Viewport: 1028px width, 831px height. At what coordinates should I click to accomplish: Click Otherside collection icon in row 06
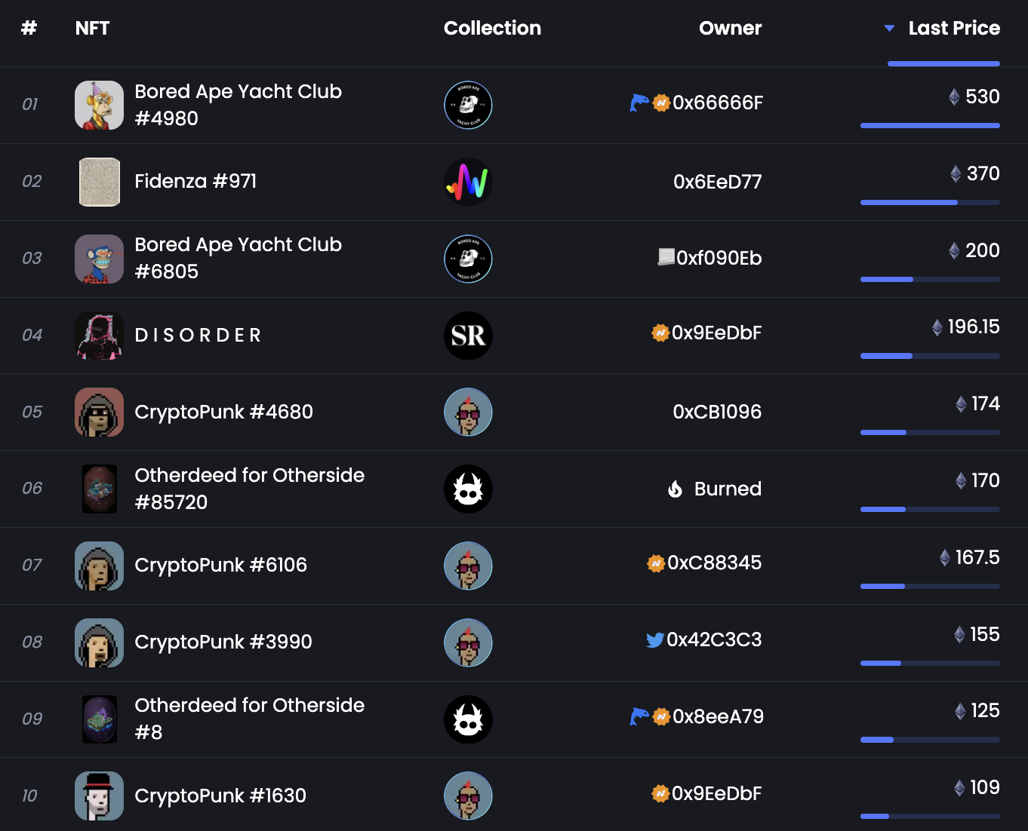click(468, 489)
